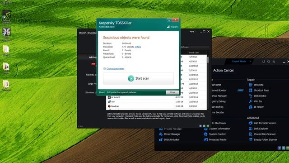Screen dimensions: 289x163
Task: Click the Start scan button in TDSSKiller
Action: pos(138,78)
